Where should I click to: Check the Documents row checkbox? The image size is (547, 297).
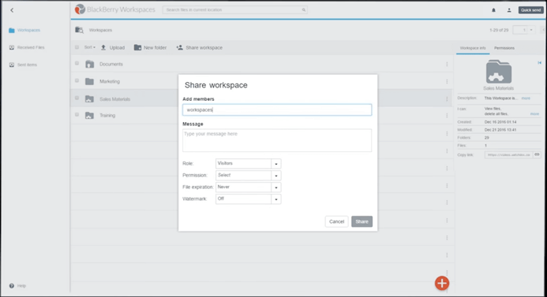coord(77,63)
